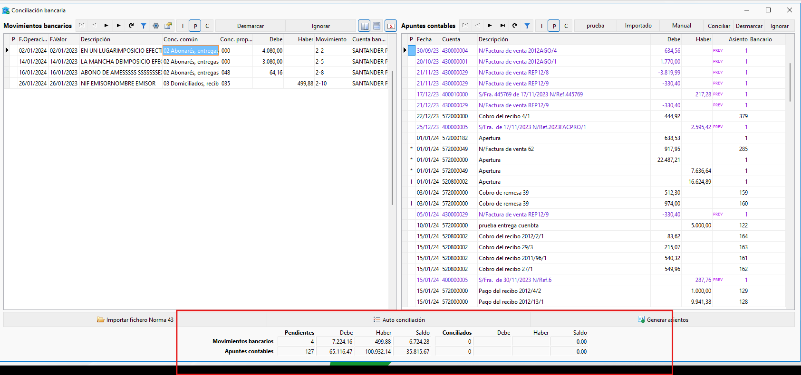The image size is (801, 375).
Task: Click the red sigma totals icon
Action: coord(391,26)
